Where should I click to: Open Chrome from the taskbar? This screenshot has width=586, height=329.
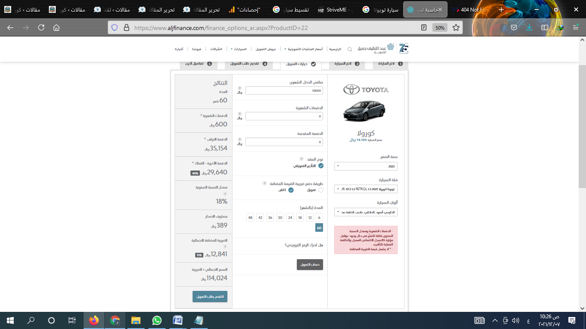pyautogui.click(x=115, y=320)
